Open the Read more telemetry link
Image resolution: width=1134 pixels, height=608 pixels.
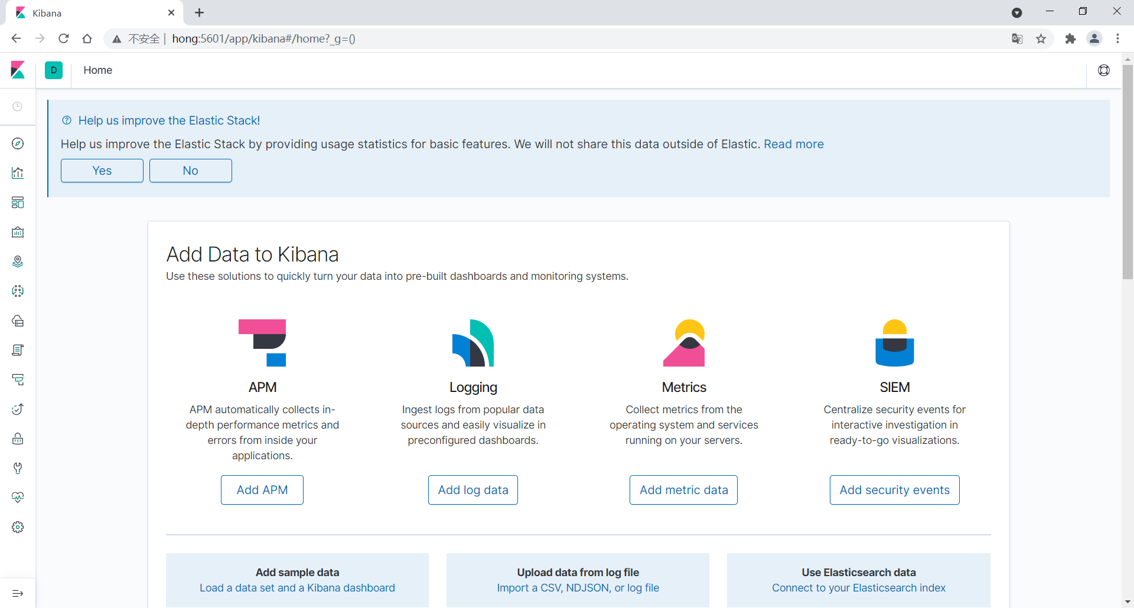point(794,144)
